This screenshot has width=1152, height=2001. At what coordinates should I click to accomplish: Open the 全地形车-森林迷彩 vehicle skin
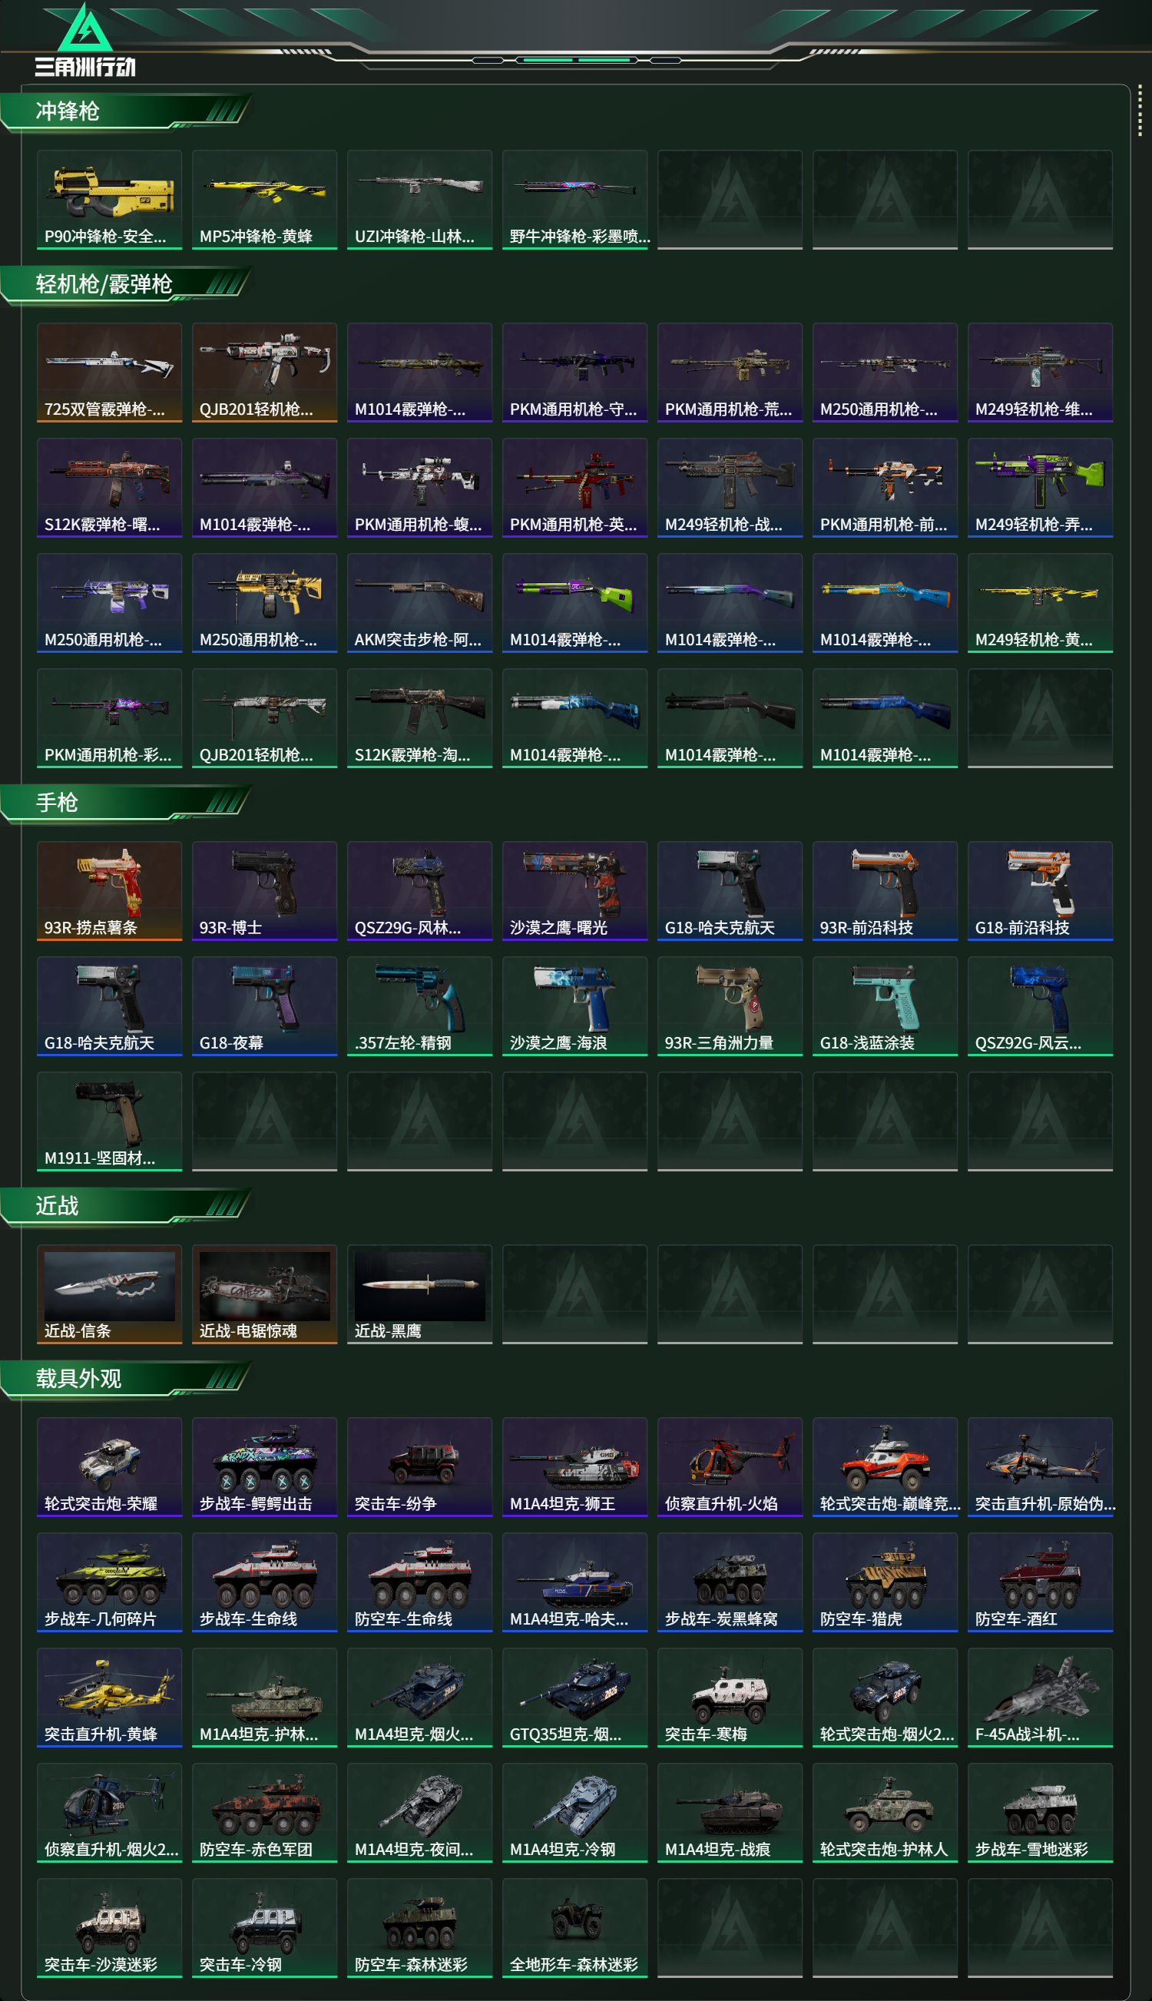pos(574,1928)
